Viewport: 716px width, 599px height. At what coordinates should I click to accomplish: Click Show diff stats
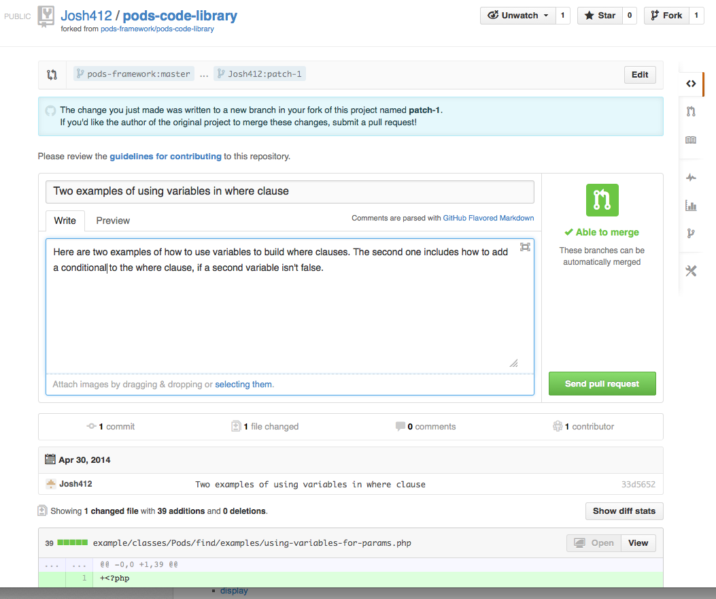[624, 511]
